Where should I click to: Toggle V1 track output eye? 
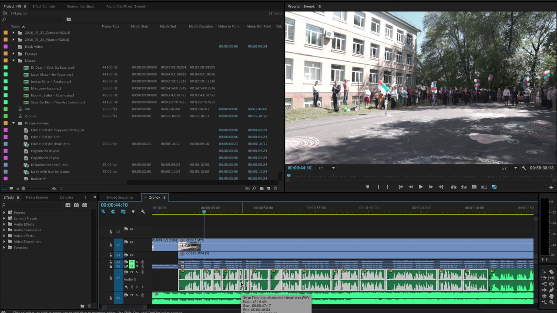click(x=131, y=255)
